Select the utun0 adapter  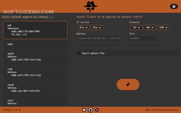[x=35, y=88]
